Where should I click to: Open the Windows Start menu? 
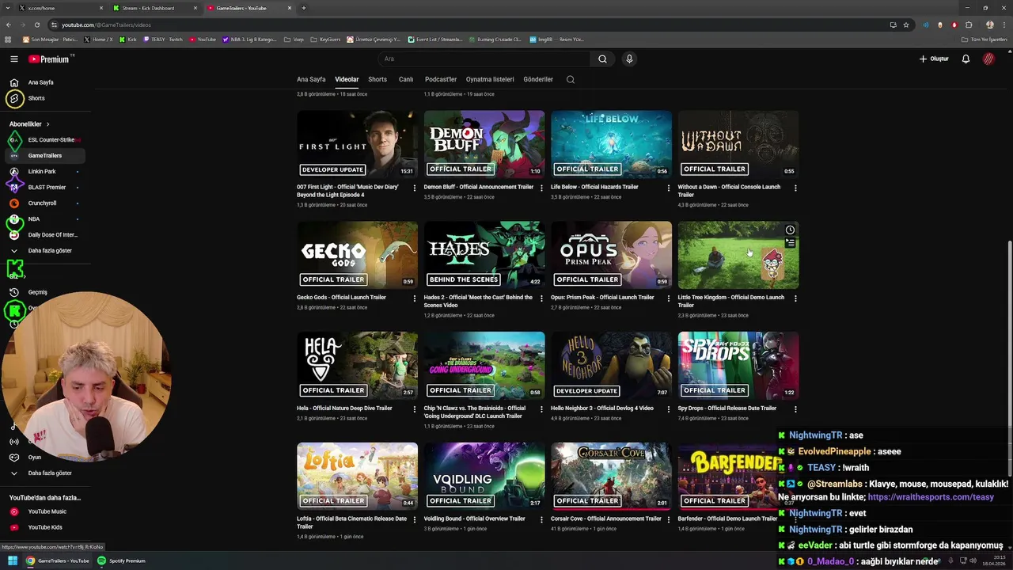coord(13,560)
